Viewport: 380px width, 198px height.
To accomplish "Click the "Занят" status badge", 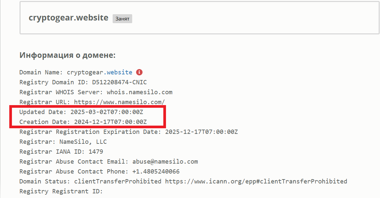I will [x=122, y=19].
